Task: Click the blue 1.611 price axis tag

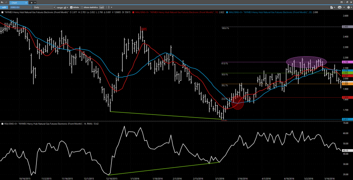Action: pos(347,119)
